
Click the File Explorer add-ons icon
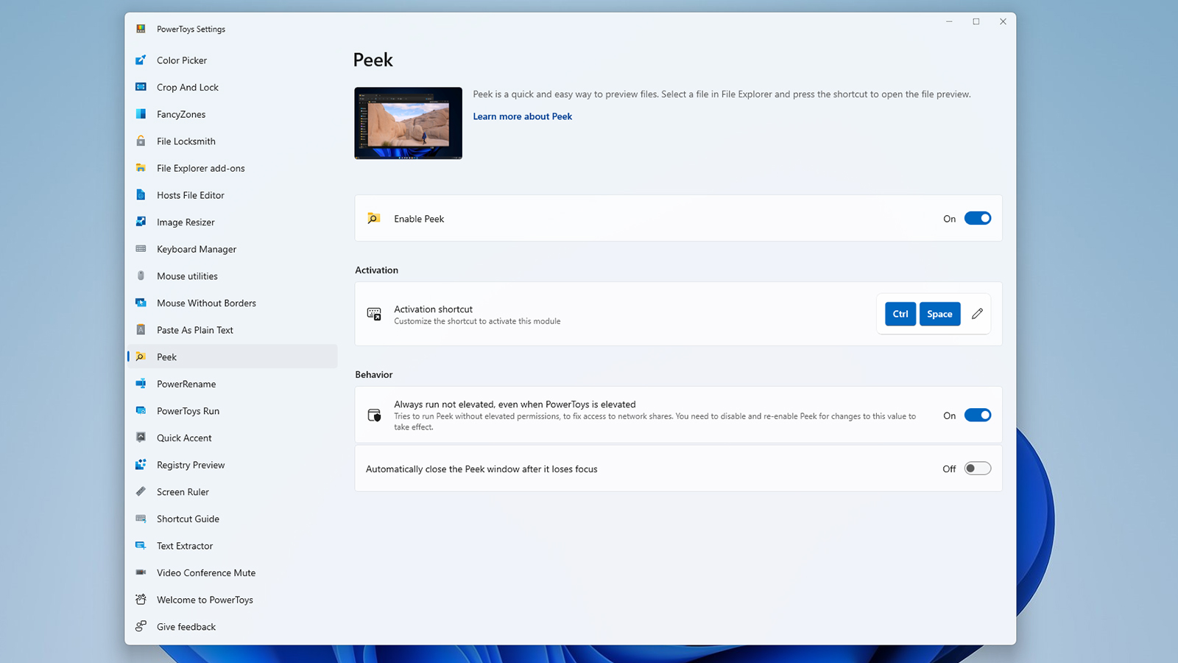point(141,168)
